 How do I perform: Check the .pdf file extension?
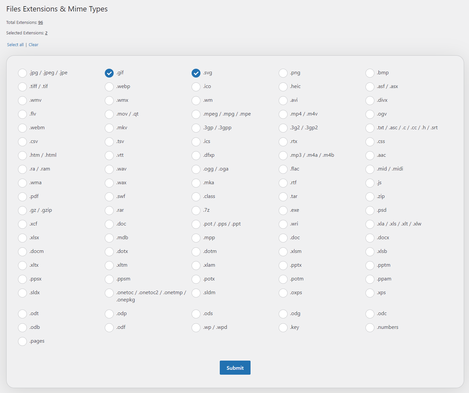22,197
